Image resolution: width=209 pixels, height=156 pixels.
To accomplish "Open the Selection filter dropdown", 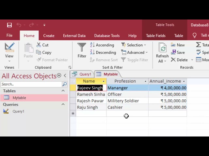I will 134,45.
